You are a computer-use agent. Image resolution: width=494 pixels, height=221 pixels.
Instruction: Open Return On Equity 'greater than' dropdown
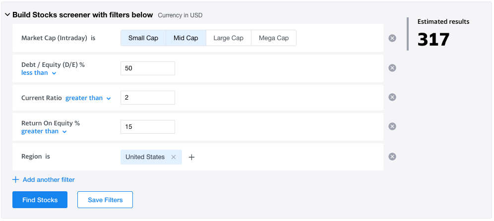[44, 131]
